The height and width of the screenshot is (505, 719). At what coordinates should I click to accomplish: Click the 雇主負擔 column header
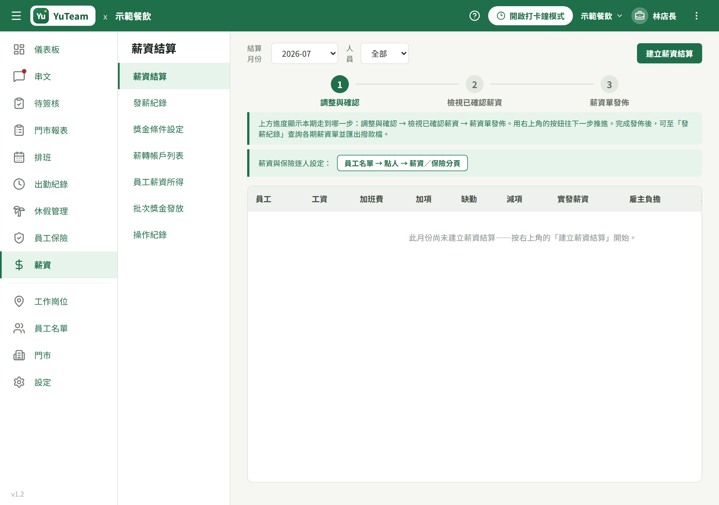coord(645,199)
